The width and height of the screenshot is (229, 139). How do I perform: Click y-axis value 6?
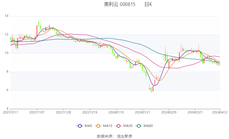tap(7, 90)
